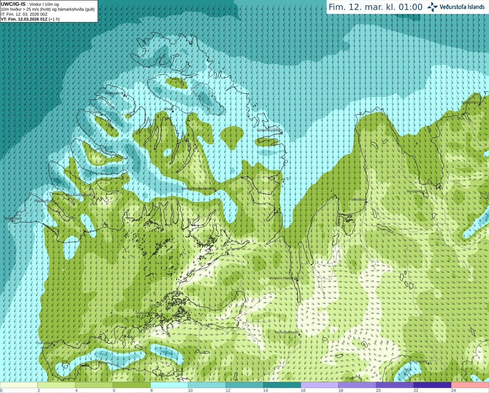Click the 22–24 m/s dark indigo swatch

point(432,385)
